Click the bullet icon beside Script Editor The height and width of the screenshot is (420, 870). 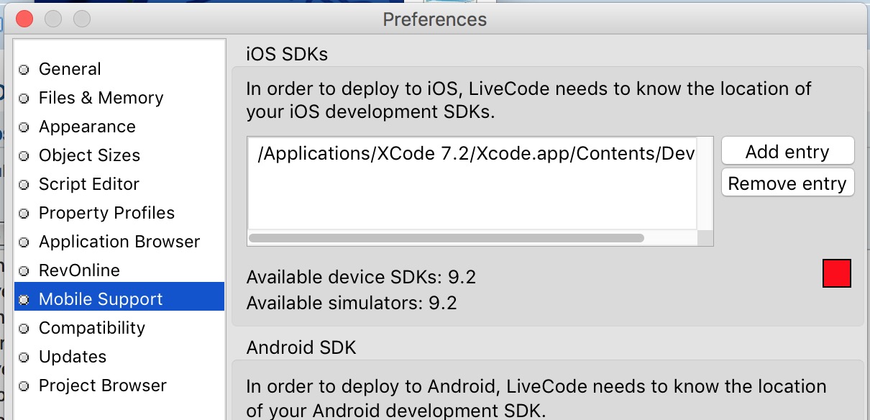[x=24, y=185]
